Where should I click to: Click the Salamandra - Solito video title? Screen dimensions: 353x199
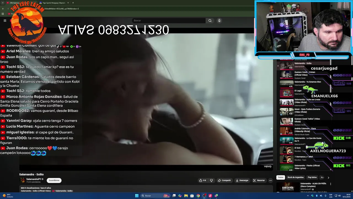click(x=31, y=174)
